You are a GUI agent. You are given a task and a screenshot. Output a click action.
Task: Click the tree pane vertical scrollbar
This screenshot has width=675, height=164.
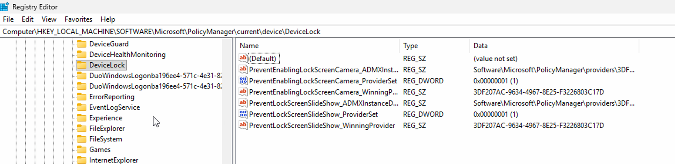click(x=227, y=101)
